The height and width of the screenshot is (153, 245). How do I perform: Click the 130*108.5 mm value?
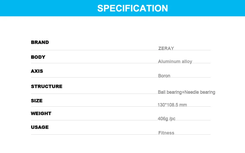[172, 105]
